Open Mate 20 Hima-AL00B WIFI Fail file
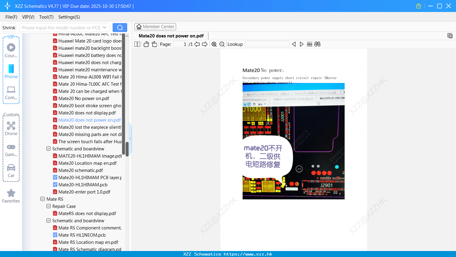The width and height of the screenshot is (456, 257). click(90, 77)
